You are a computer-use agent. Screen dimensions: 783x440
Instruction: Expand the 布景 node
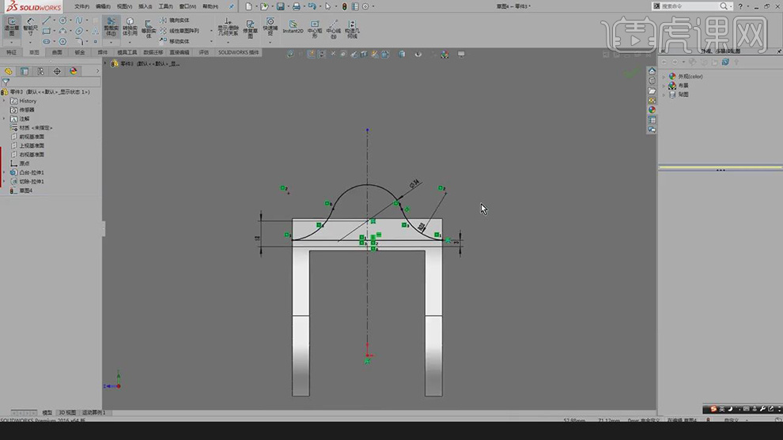(x=664, y=85)
